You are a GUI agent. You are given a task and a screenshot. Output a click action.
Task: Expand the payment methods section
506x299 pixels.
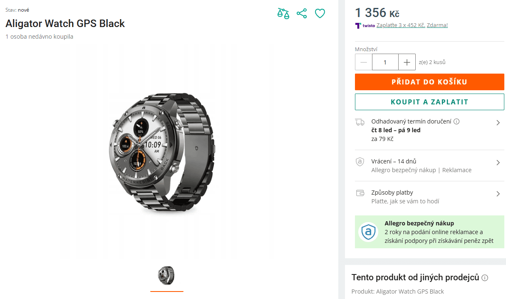pos(499,193)
